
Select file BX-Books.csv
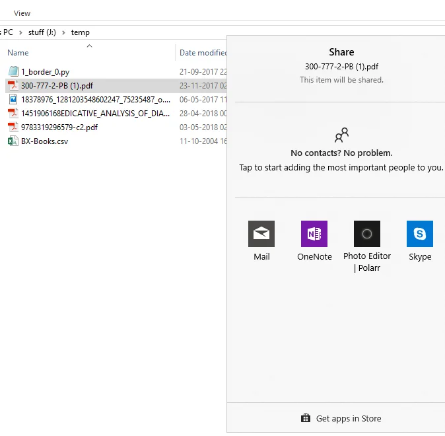[44, 141]
